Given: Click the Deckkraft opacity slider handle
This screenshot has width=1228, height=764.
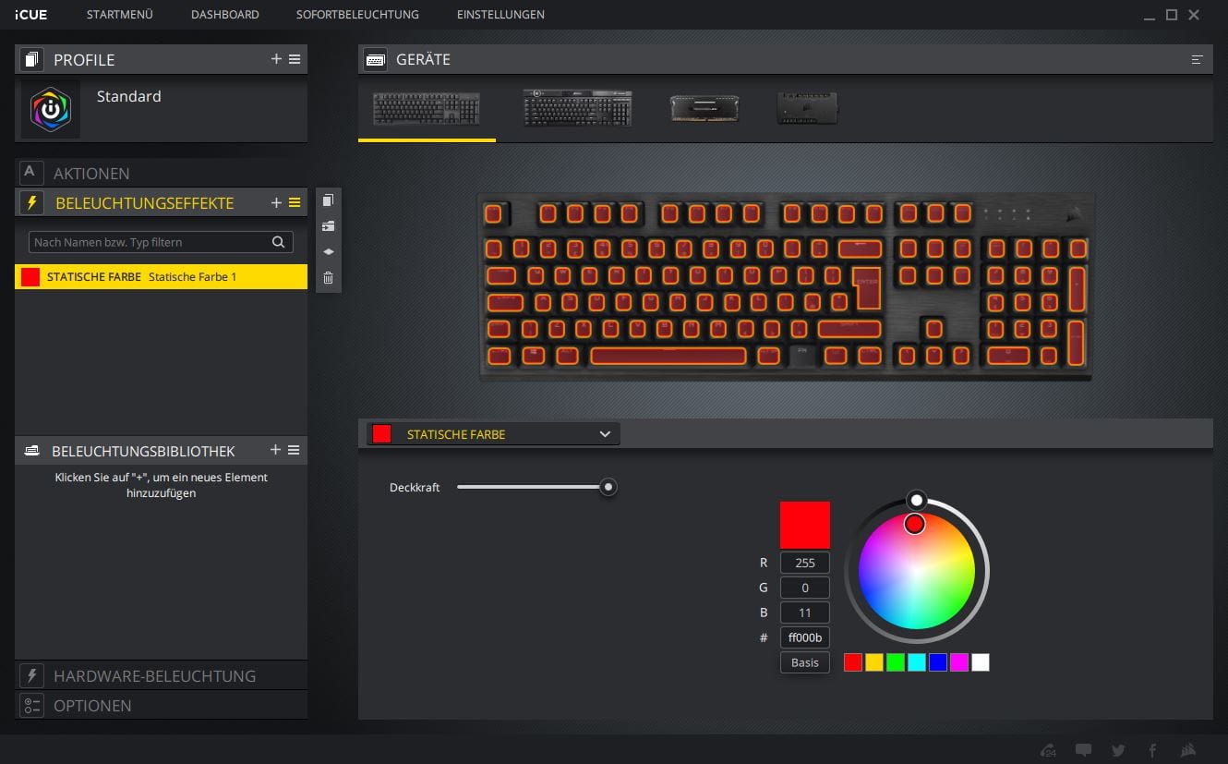Looking at the screenshot, I should 608,487.
